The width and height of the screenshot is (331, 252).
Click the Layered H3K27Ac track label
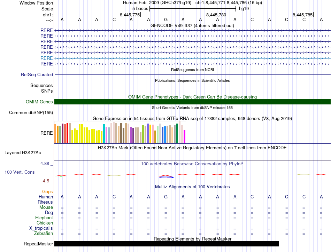tap(23, 153)
